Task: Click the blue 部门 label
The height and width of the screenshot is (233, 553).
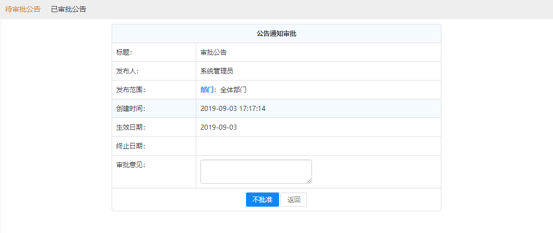Action: [208, 90]
